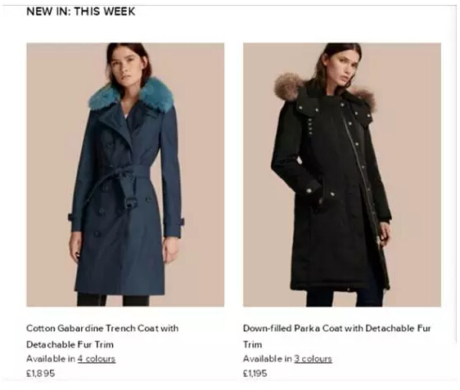Click 'Available in' text under the trench coat
This screenshot has width=460, height=390.
51,359
